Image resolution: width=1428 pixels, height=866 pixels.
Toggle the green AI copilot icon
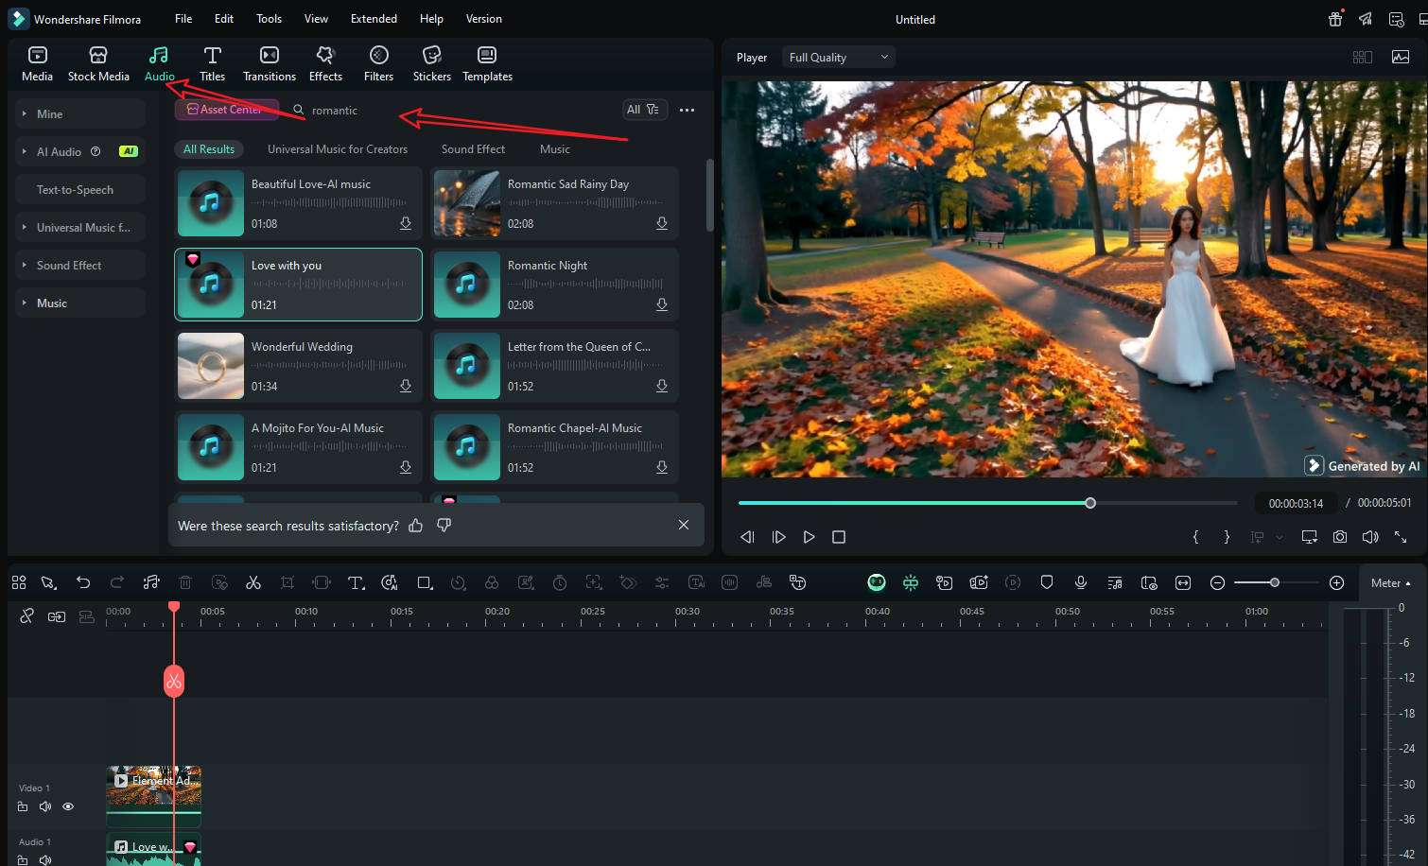877,583
